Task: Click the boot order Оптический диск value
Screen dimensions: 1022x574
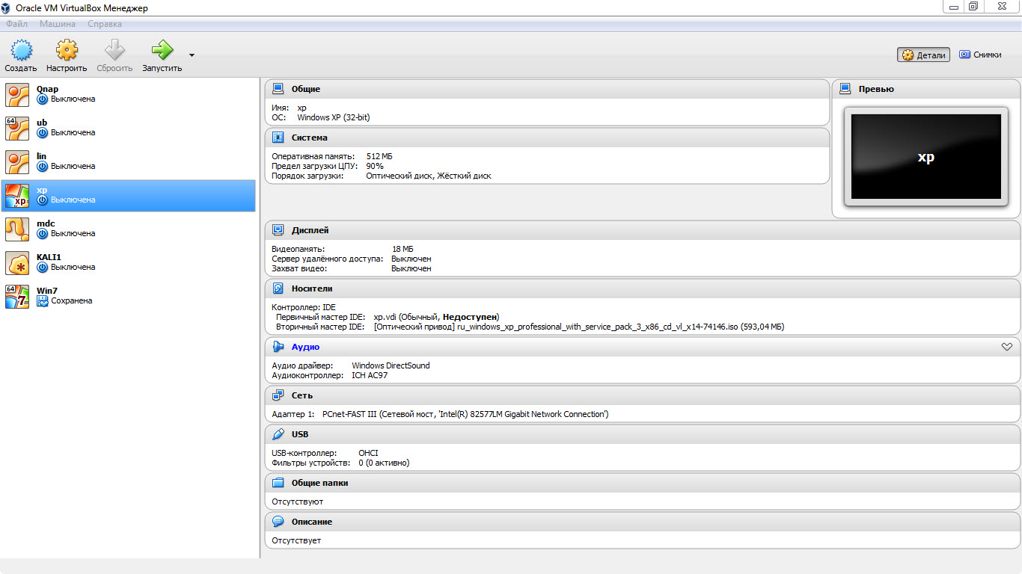Action: coord(400,176)
